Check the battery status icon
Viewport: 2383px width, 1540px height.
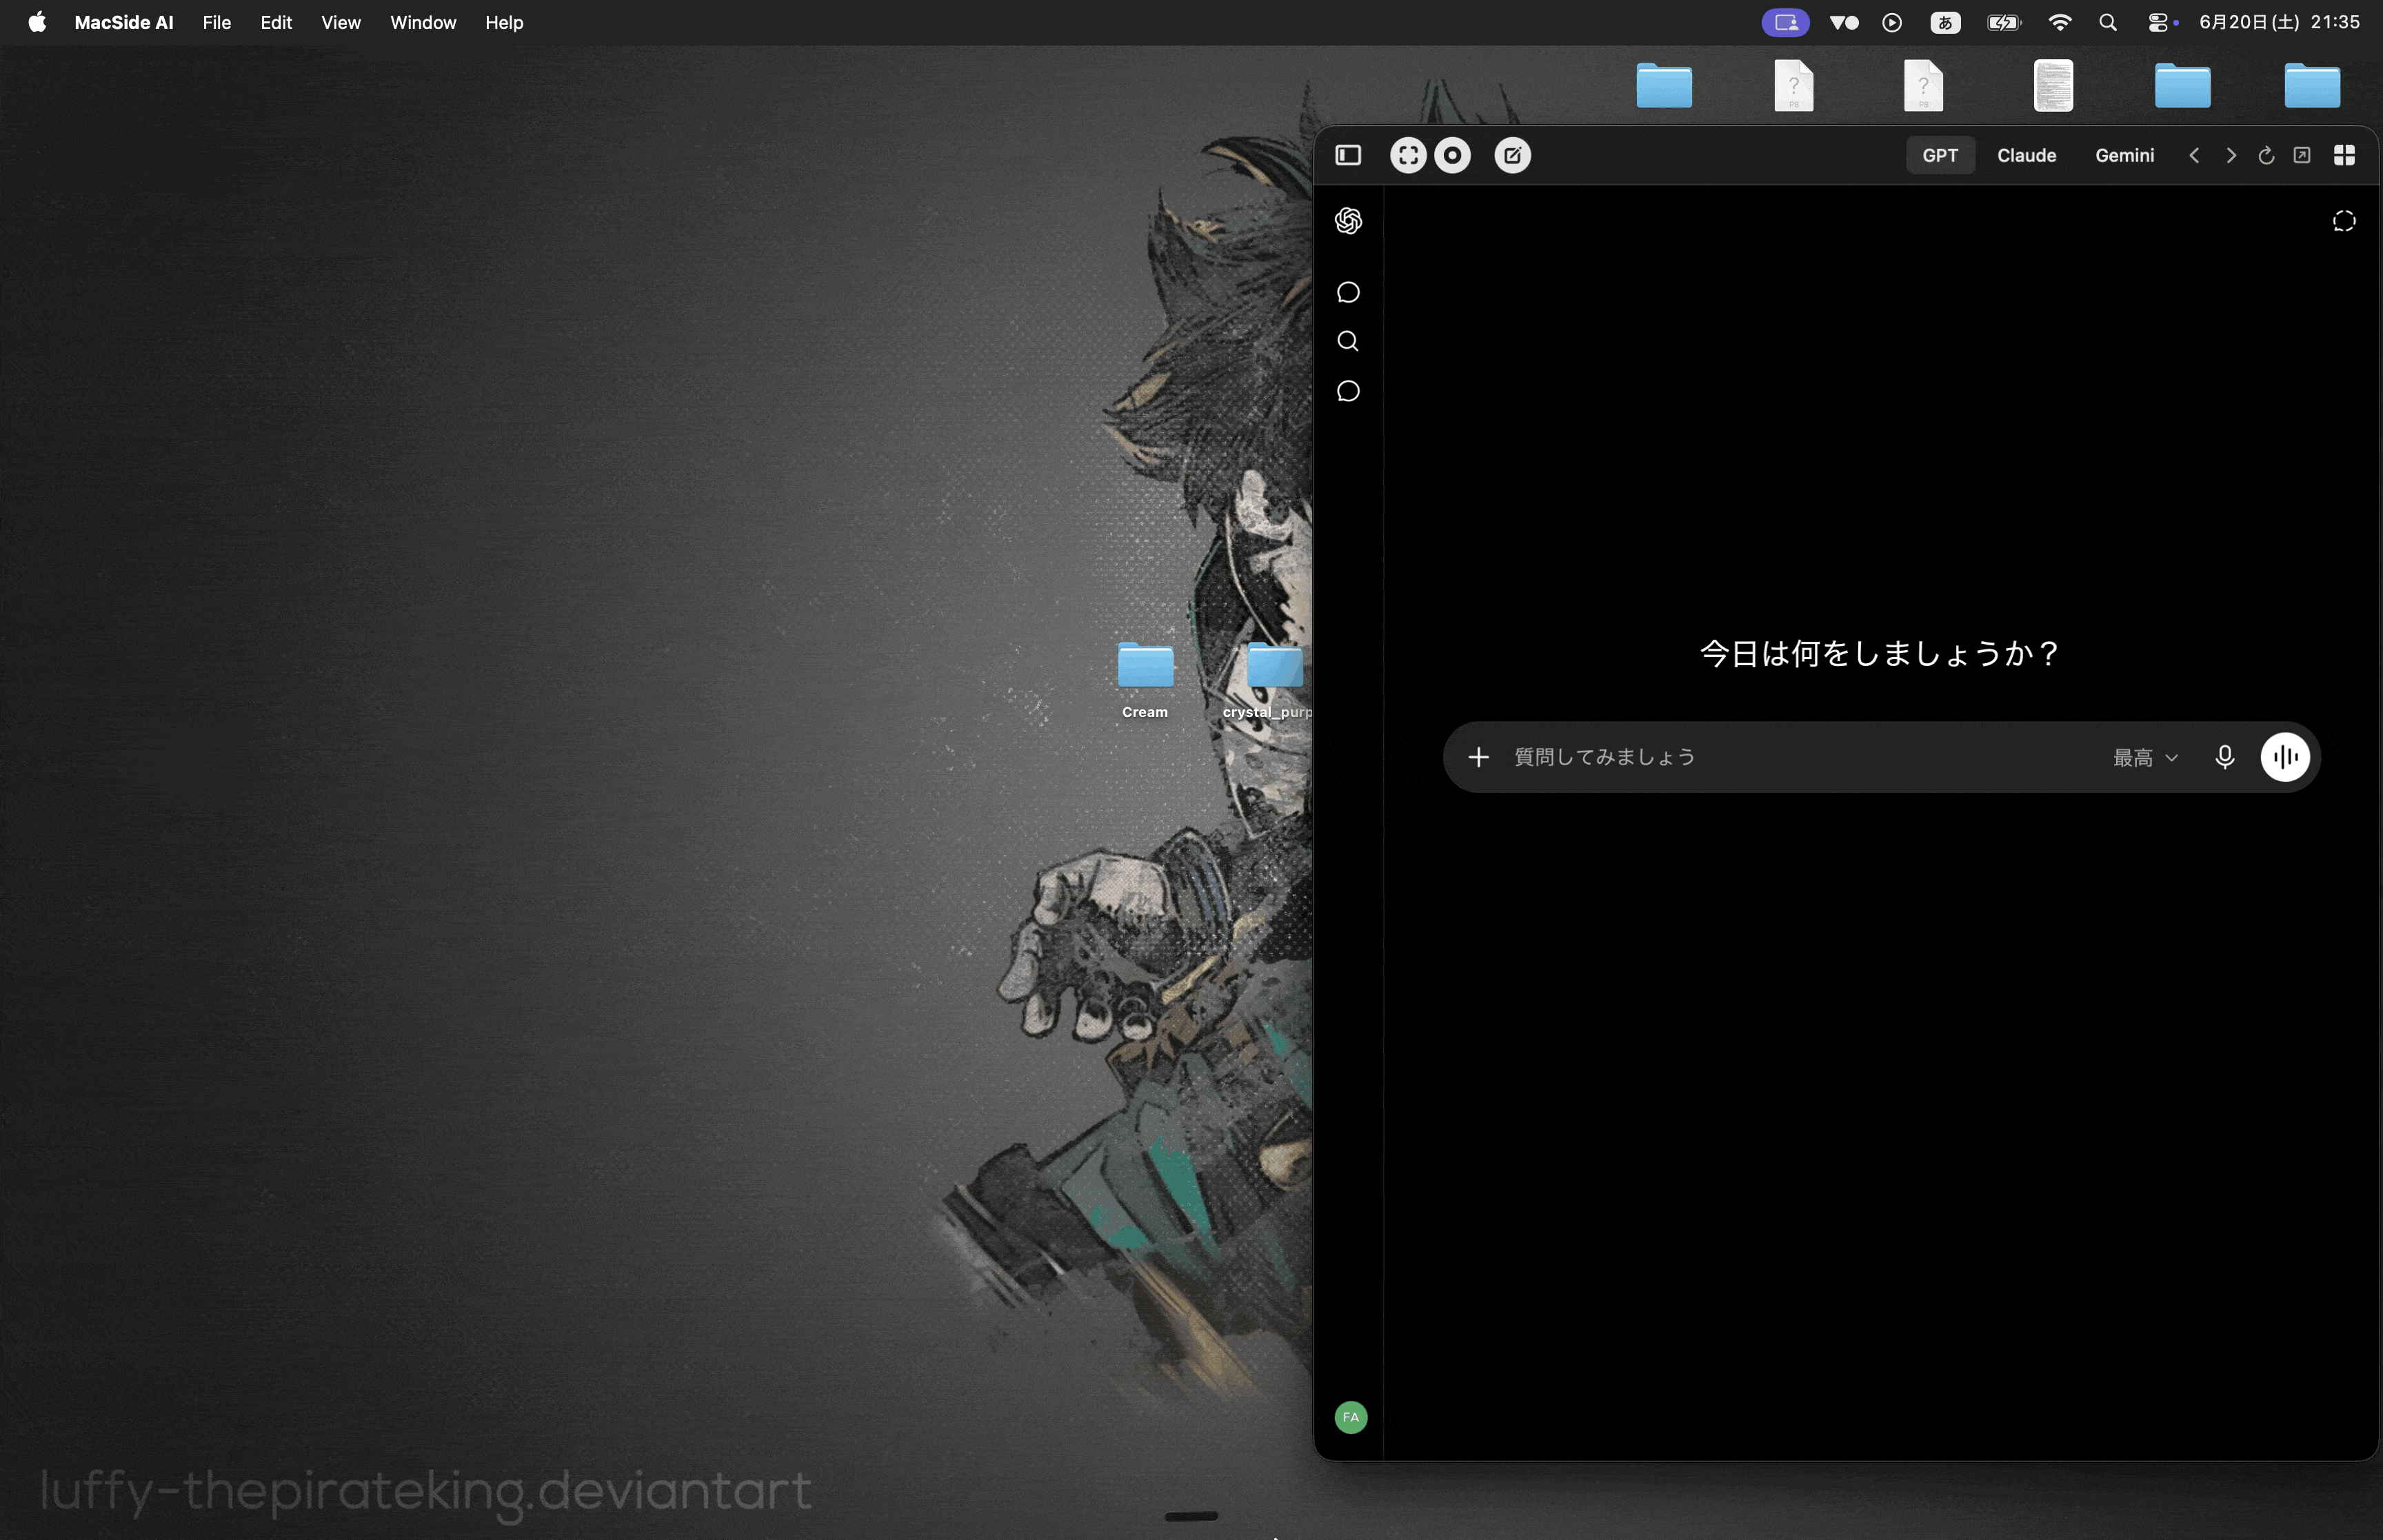coord(2004,22)
